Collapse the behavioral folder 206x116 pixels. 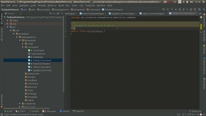click(20, 40)
